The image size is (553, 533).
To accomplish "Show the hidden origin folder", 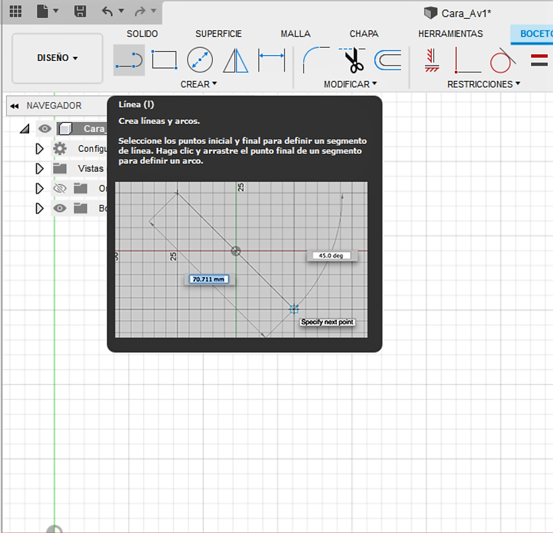I will click(60, 188).
